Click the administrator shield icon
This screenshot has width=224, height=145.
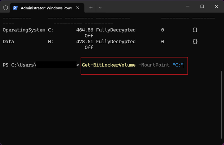tap(5, 7)
